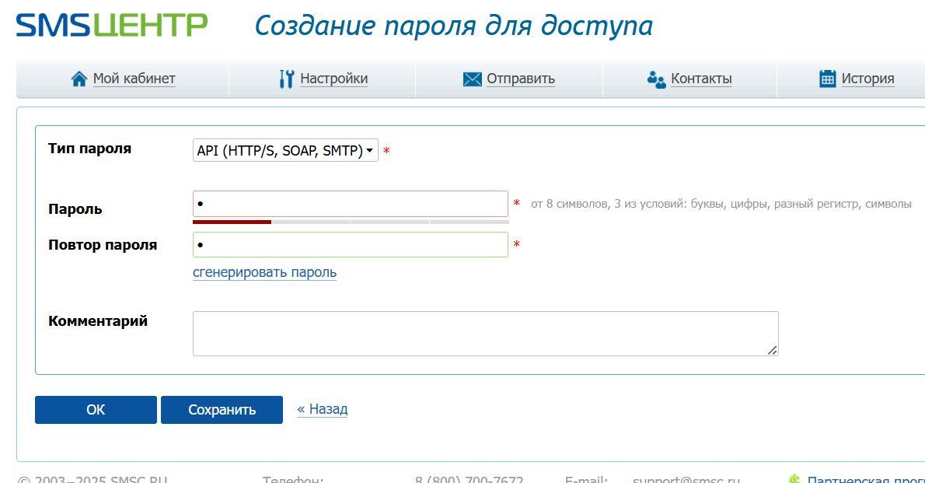Click the home icon beside Мой кабинет
The height and width of the screenshot is (483, 925).
pyautogui.click(x=79, y=78)
